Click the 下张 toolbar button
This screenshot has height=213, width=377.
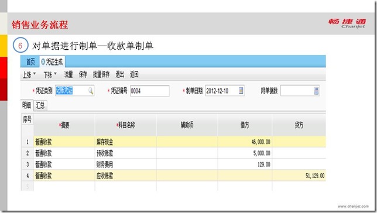pos(48,75)
